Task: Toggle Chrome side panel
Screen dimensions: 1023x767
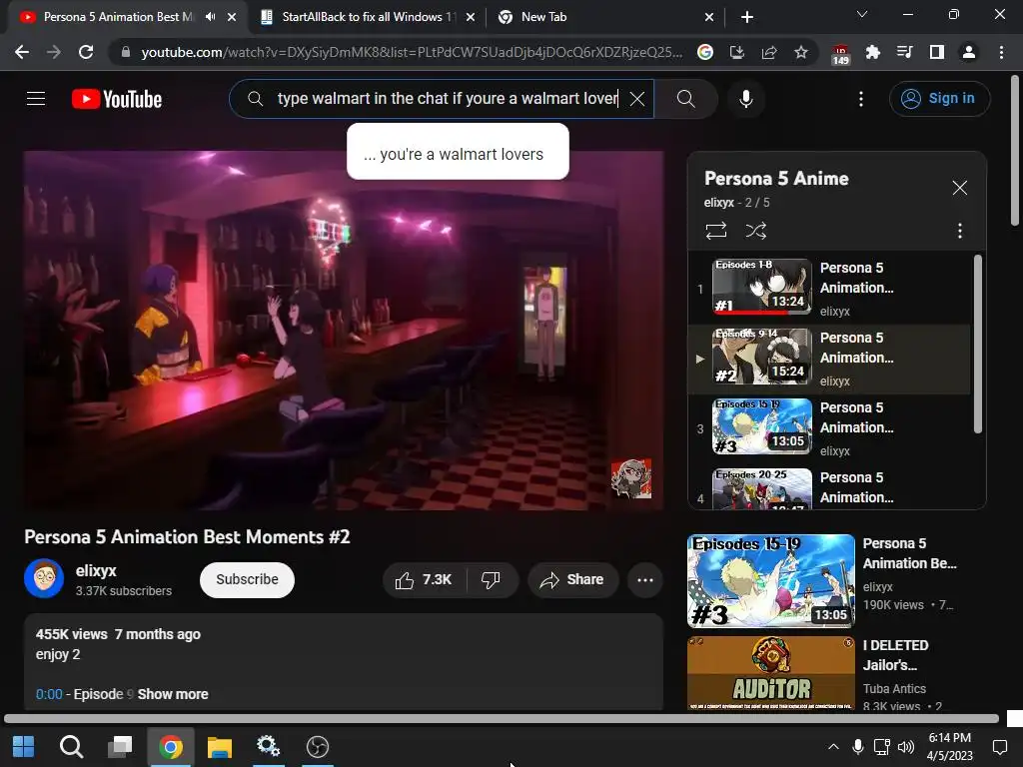Action: pyautogui.click(x=936, y=52)
